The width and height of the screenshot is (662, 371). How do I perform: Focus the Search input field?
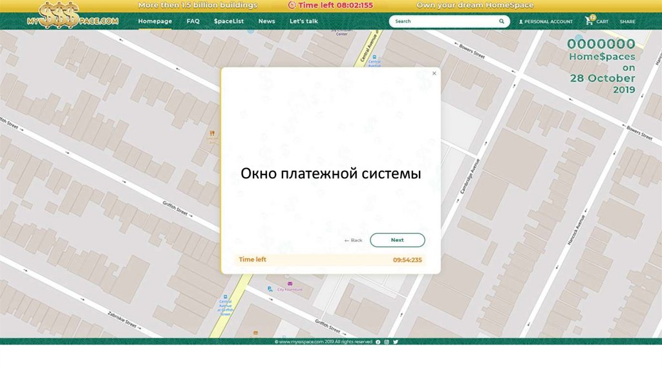(x=443, y=21)
